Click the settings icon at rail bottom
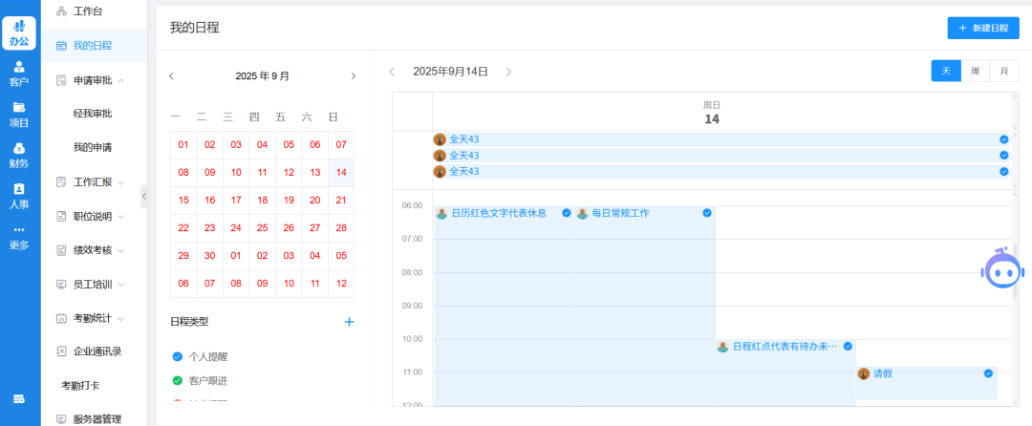1032x426 pixels. pos(19,399)
